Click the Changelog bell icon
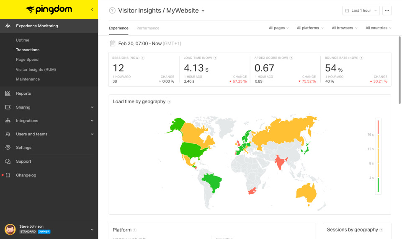 [x=8, y=175]
